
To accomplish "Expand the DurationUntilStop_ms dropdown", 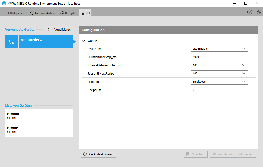I will point(219,57).
